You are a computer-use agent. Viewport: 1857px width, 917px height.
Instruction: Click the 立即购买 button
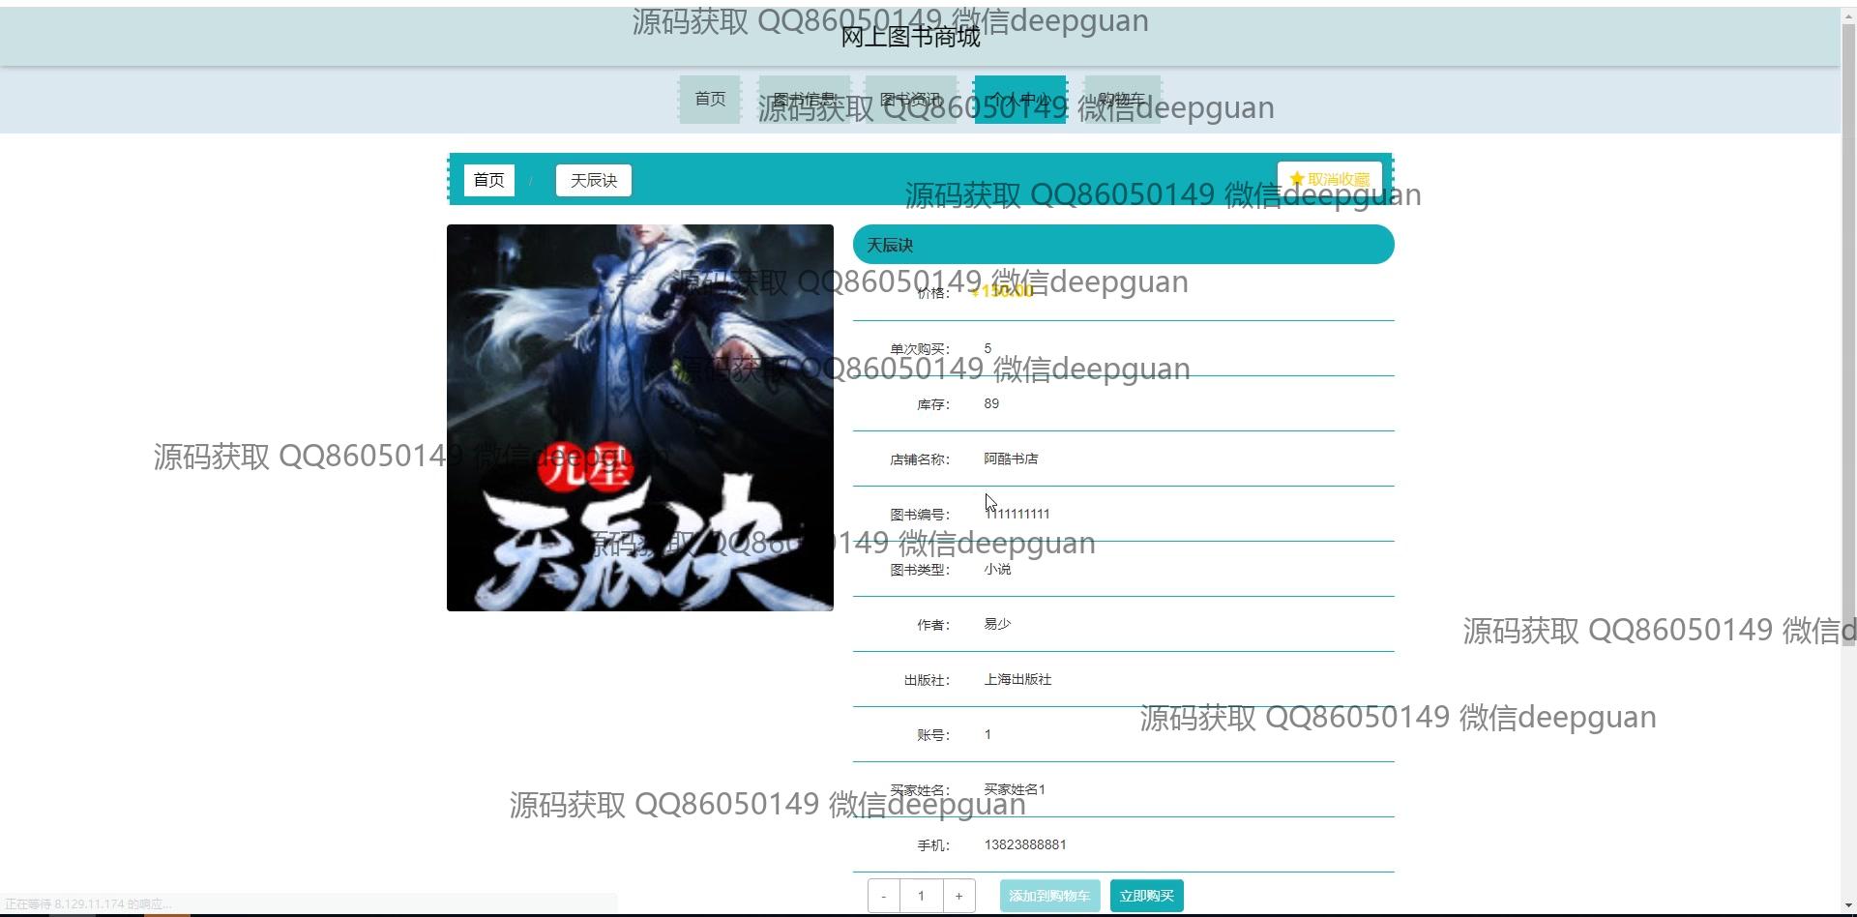1146,896
